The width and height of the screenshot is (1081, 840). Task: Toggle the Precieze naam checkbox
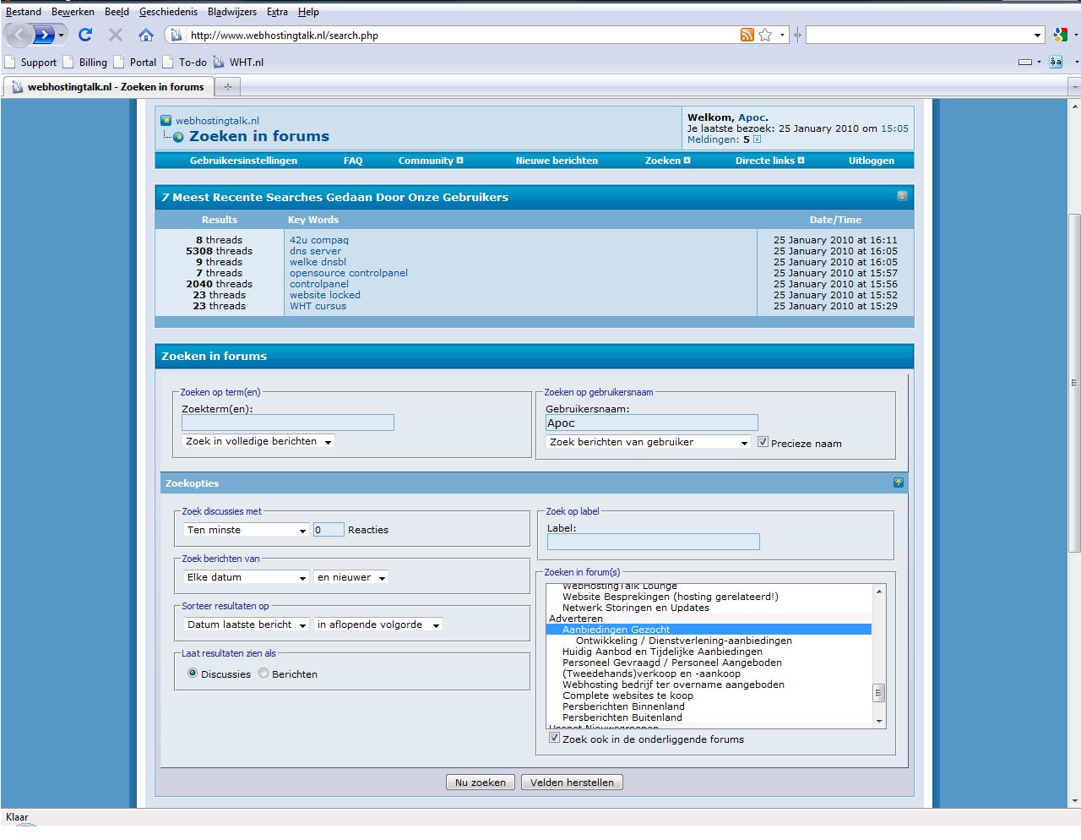763,442
